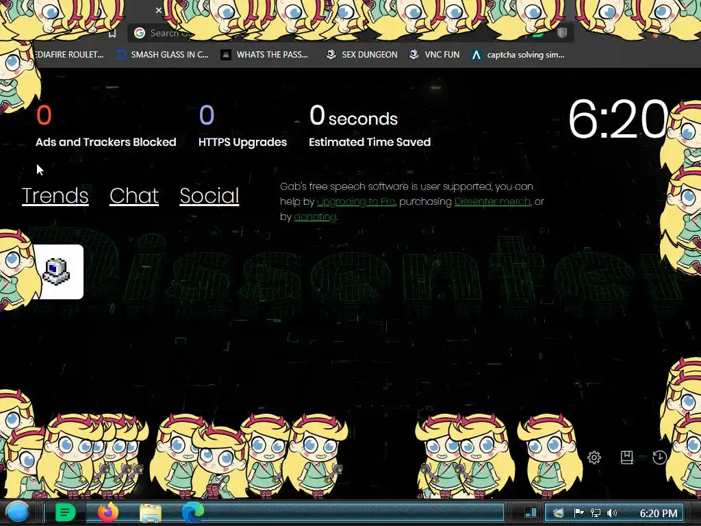The width and height of the screenshot is (701, 526).
Task: Open the MEDIAFIRE ROULET... bookmark
Action: (69, 55)
